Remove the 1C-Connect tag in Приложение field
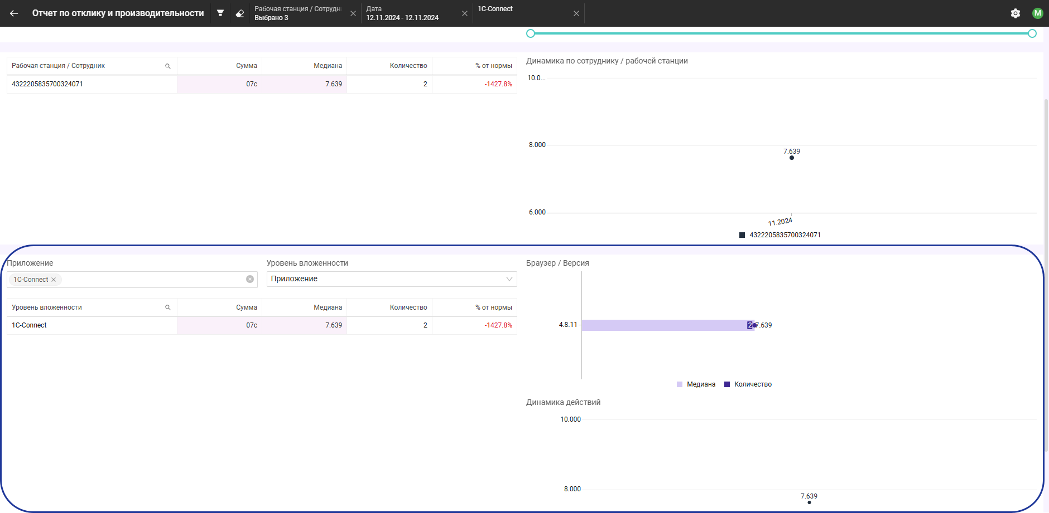 click(54, 280)
